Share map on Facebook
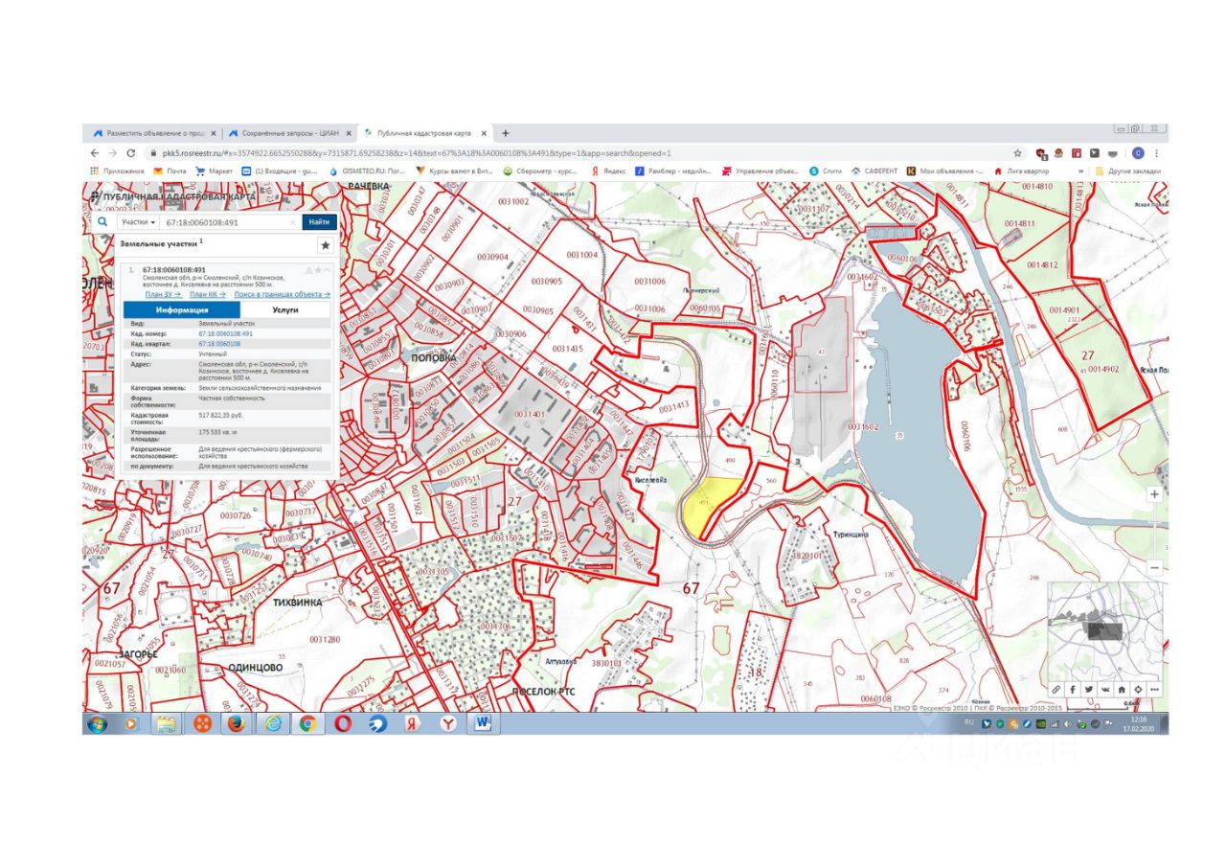Image resolution: width=1226 pixels, height=867 pixels. pyautogui.click(x=1072, y=689)
